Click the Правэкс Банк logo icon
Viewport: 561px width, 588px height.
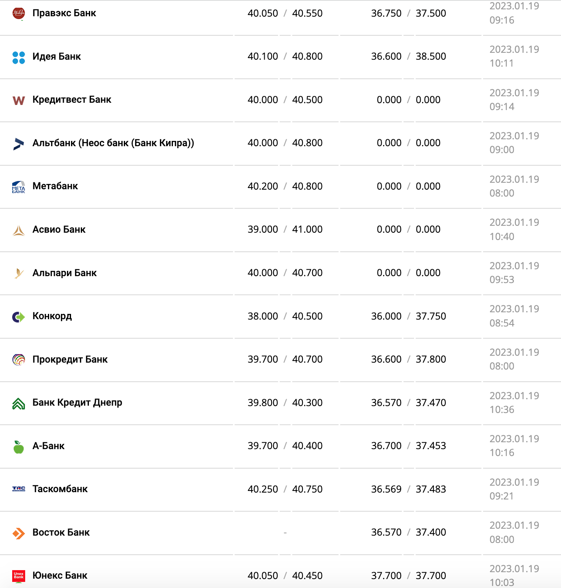19,13
